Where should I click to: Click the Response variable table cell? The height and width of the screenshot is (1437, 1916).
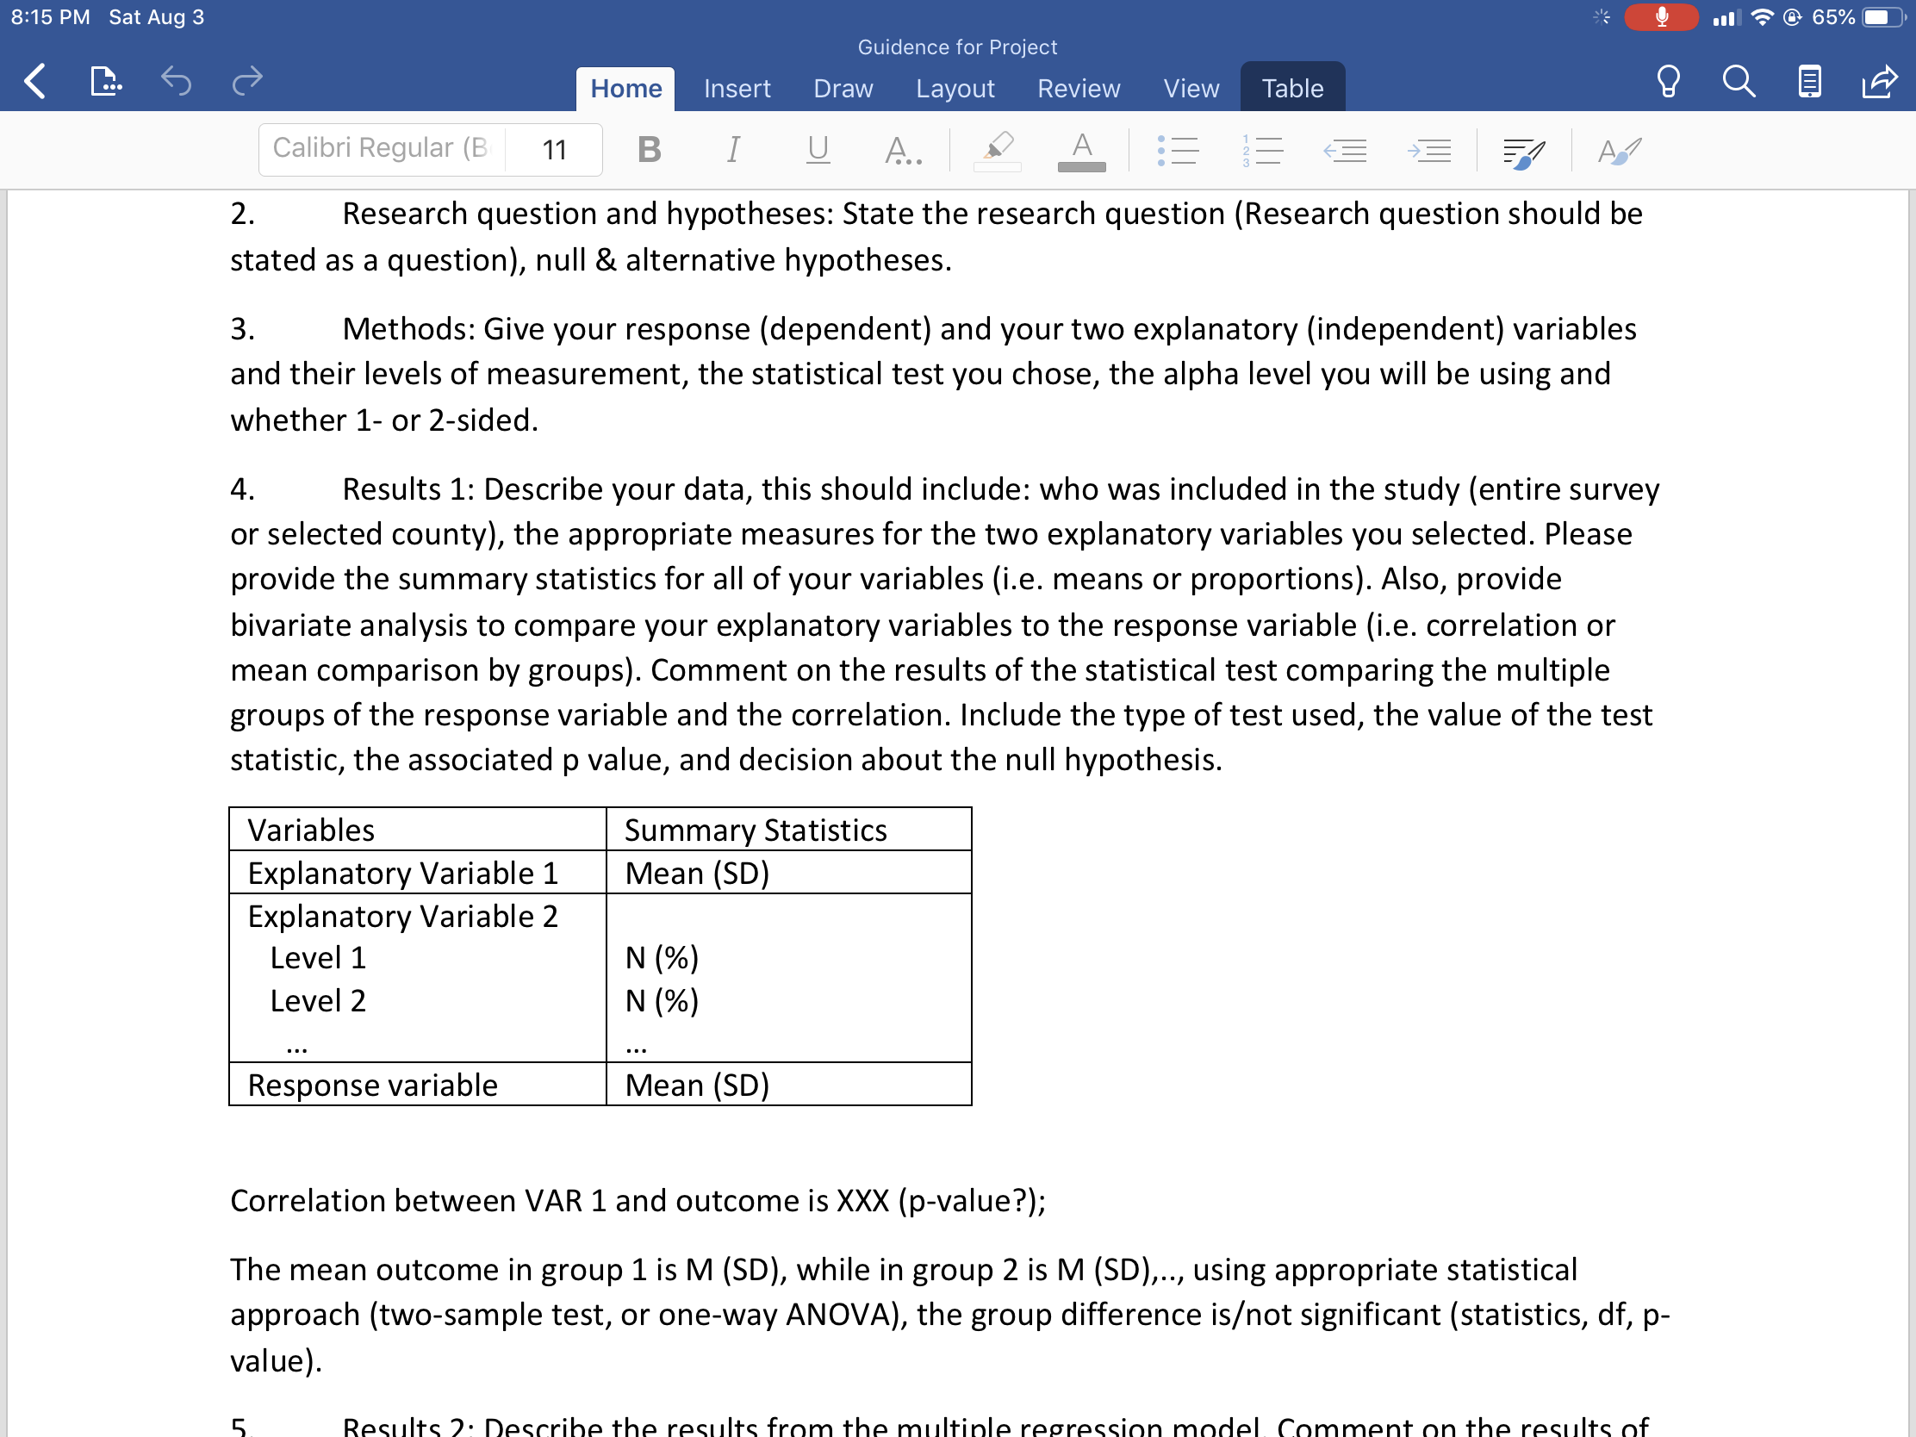pyautogui.click(x=372, y=1085)
